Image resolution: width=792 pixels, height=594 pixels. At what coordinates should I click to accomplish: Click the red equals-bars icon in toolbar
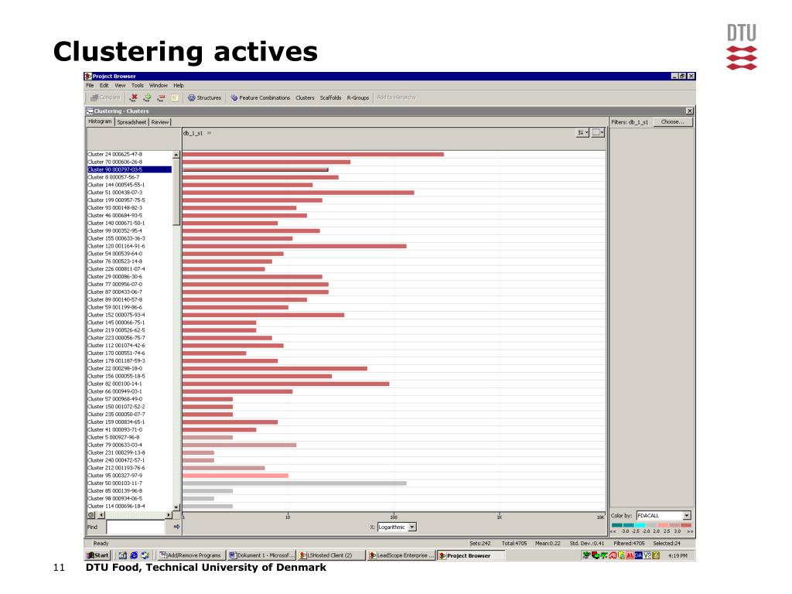point(161,97)
